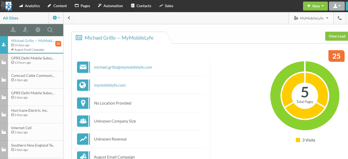Screen dimensions: 348x159
Task: Select GPRS Delhi row from 13 hours ago
Action: coord(35,62)
